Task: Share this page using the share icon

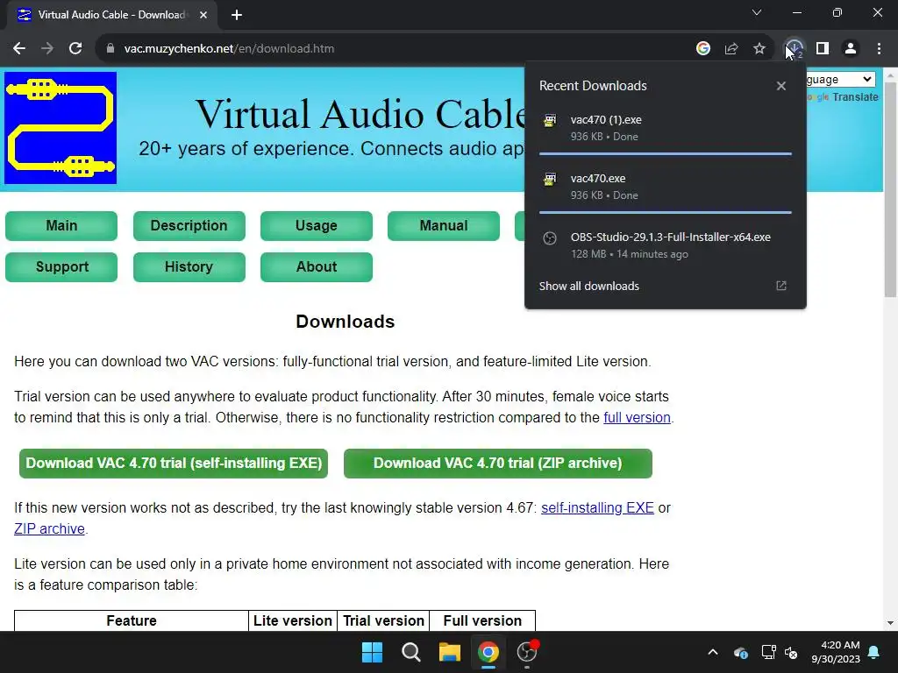Action: click(731, 49)
